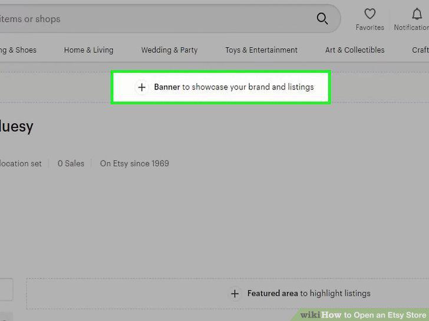Viewport: 429px width, 321px height.
Task: Open Toys & Entertainment category
Action: tap(261, 50)
